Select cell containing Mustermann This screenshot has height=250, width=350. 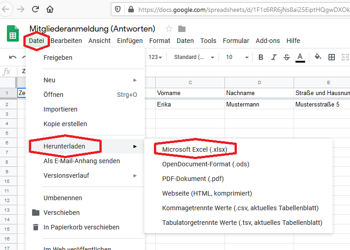pyautogui.click(x=259, y=104)
